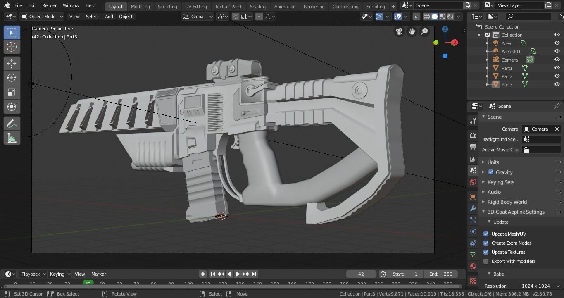Uncheck Update Mesh/UV
564x298 pixels.
pos(486,234)
